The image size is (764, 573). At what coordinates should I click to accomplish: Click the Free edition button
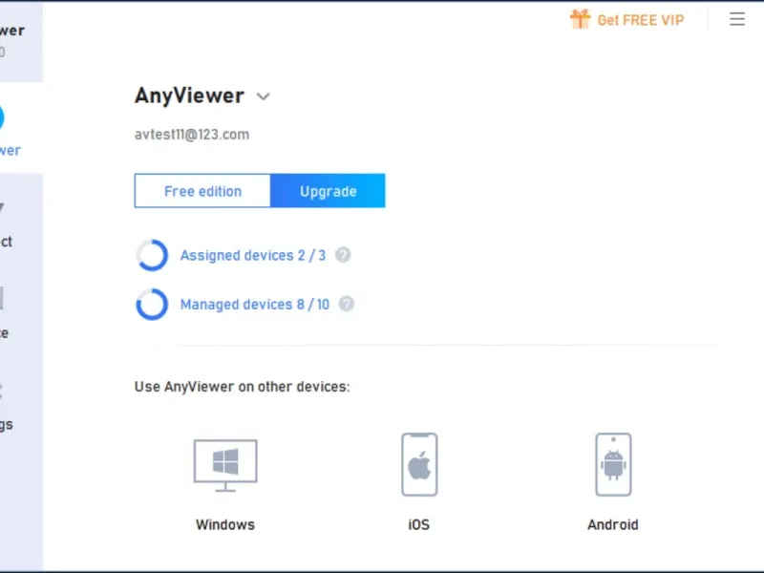(202, 191)
